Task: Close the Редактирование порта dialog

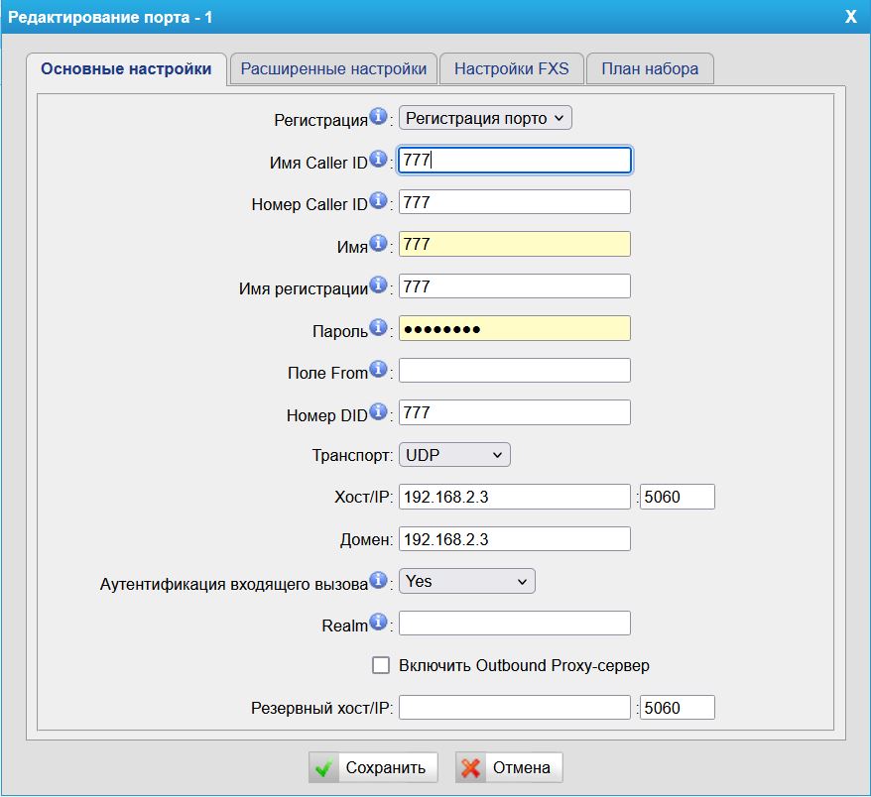Action: click(850, 17)
